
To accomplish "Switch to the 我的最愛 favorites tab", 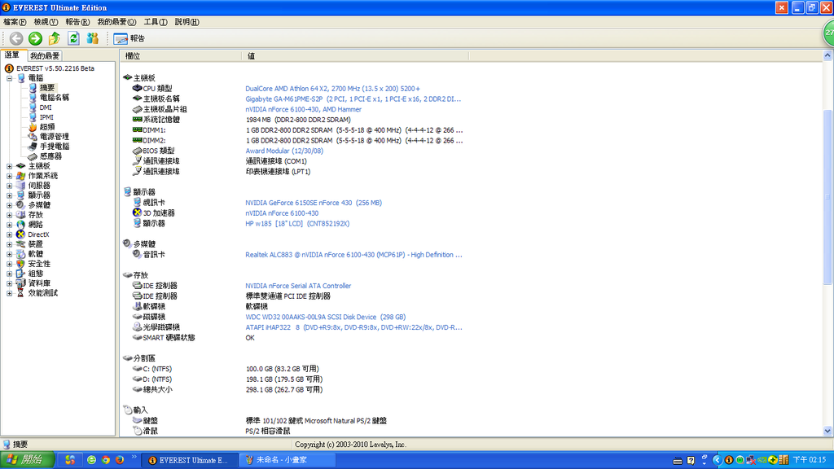I will click(45, 56).
